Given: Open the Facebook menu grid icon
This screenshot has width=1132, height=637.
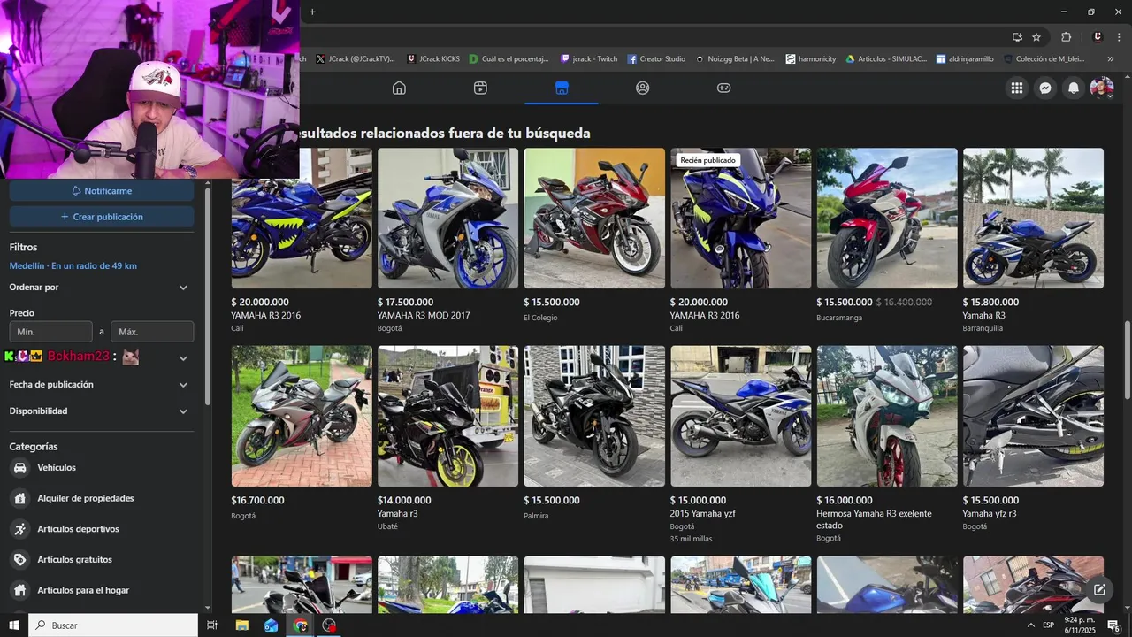Looking at the screenshot, I should [1017, 88].
